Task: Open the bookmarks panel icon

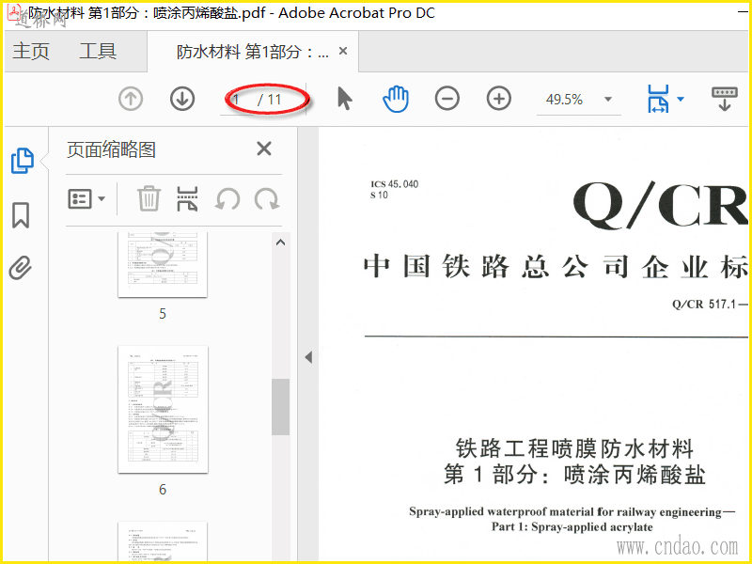Action: pyautogui.click(x=21, y=215)
